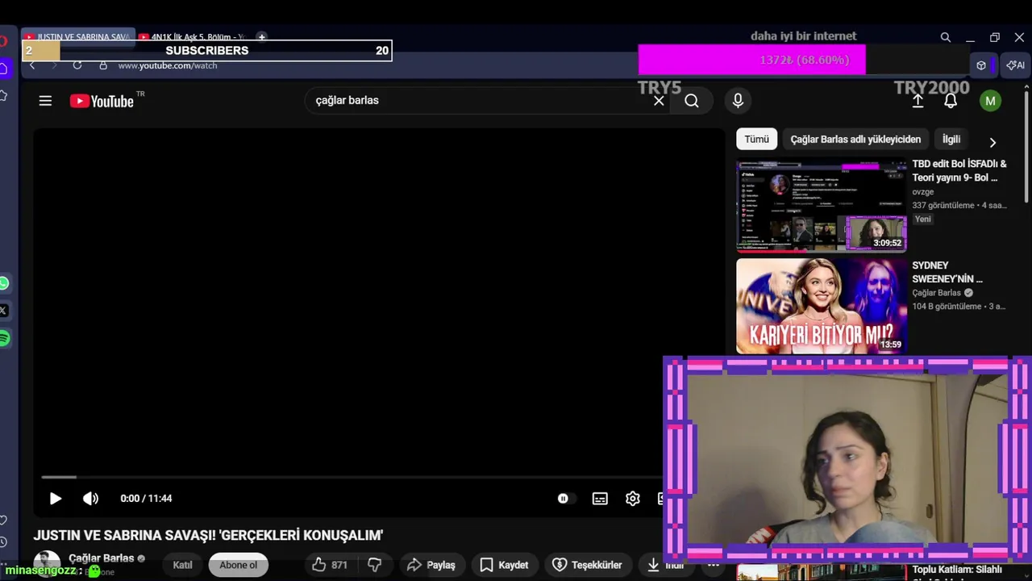
Task: Reload the page
Action: 77,65
